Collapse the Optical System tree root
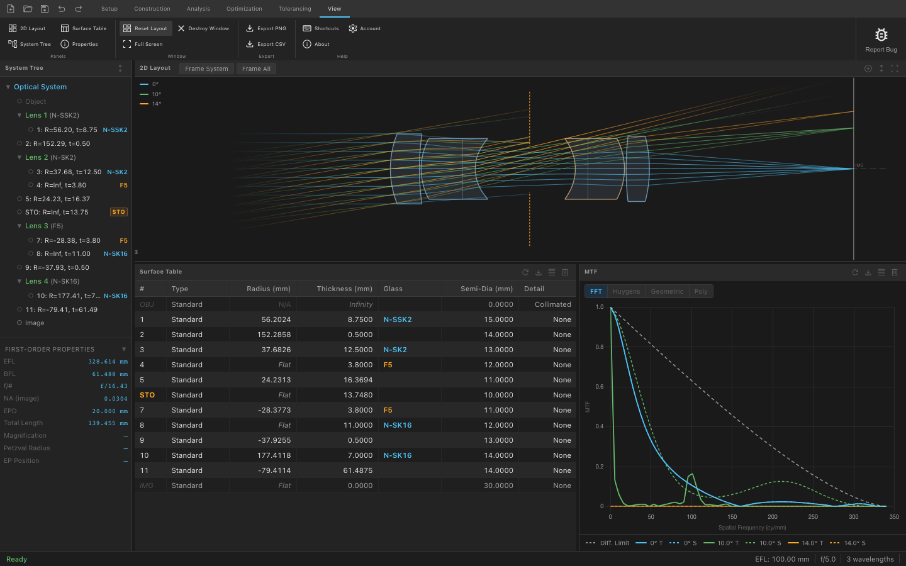This screenshot has height=566, width=906. tap(8, 87)
